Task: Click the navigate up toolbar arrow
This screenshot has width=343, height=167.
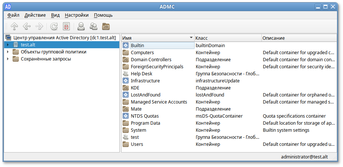Action: (14, 26)
